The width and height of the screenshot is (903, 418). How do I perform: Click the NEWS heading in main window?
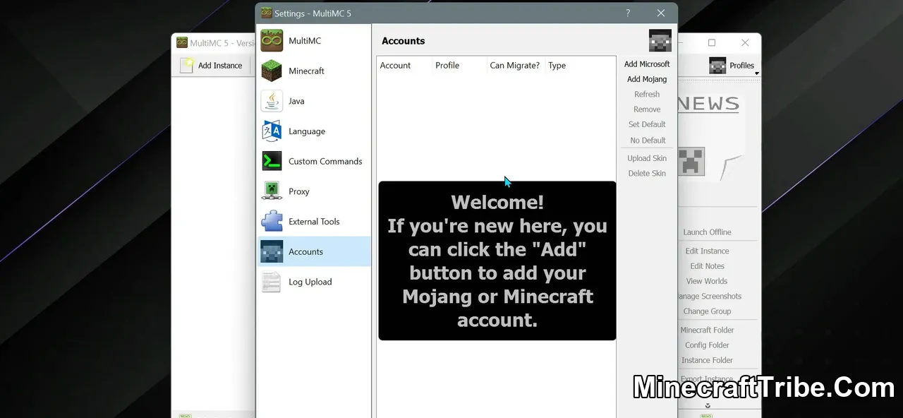point(708,104)
